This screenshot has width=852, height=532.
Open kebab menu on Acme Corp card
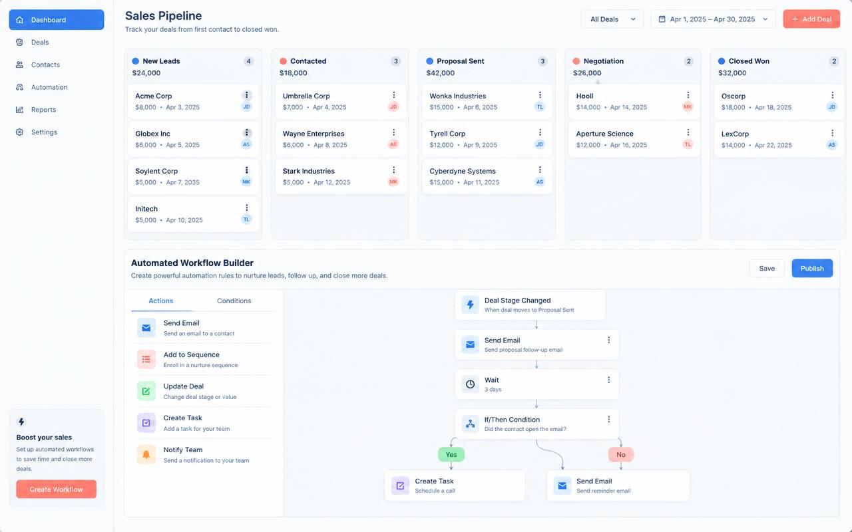(x=247, y=95)
